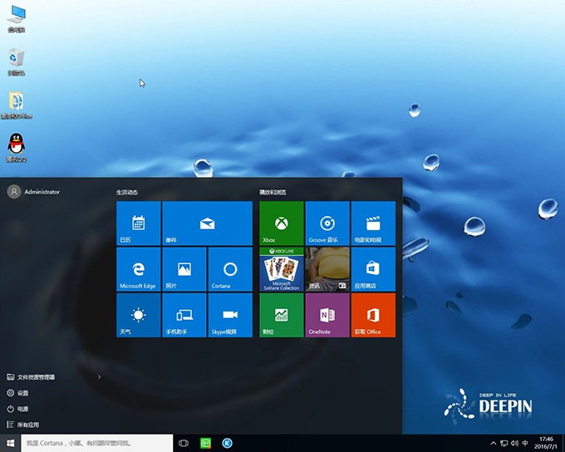This screenshot has width=565, height=452.
Task: Open the 邮件 mail tile
Action: click(x=207, y=223)
